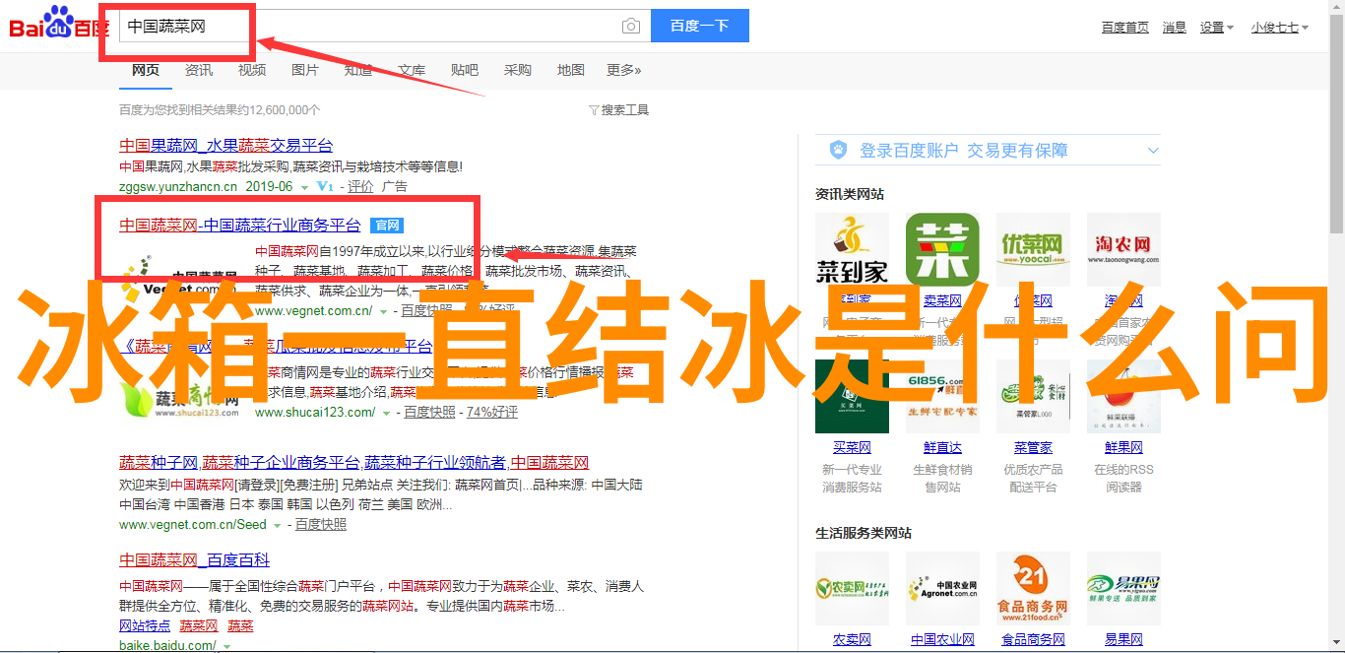Open the 网站特点 sub-link
The image size is (1345, 653).
point(145,626)
